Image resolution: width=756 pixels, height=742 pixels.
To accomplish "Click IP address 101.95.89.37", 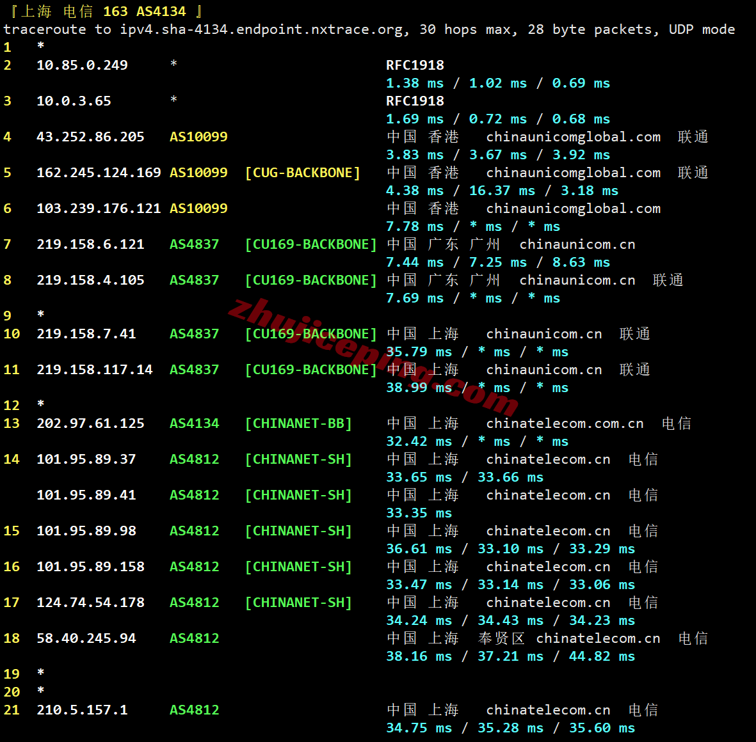I will point(86,459).
